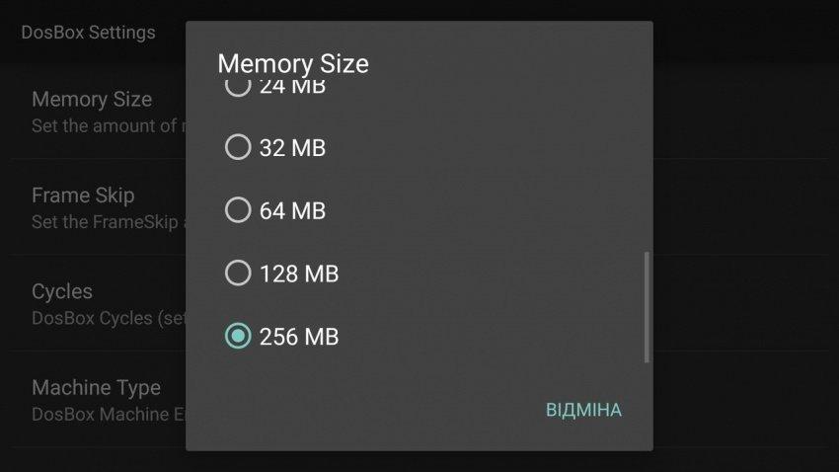This screenshot has height=472, width=839.
Task: Click the dialog's vertical scrollbar thumb
Action: click(647, 307)
